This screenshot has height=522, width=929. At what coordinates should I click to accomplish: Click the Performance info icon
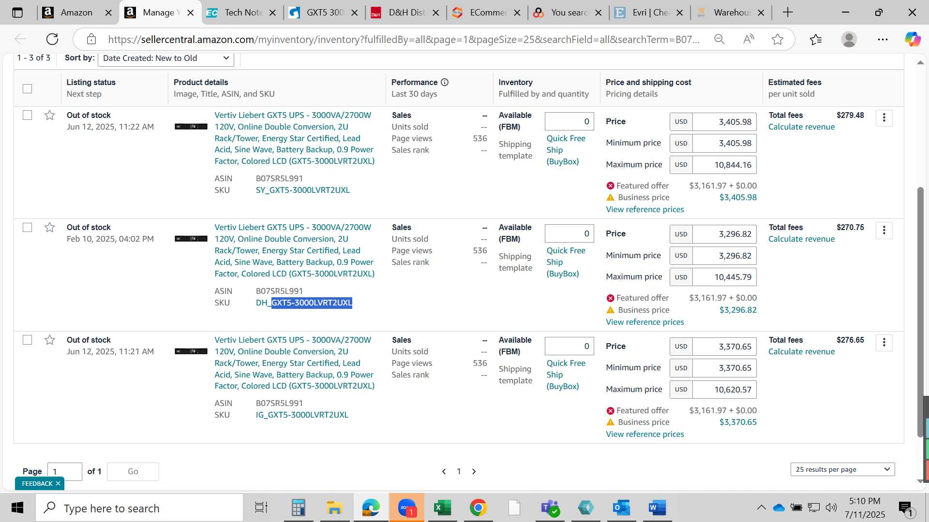tap(445, 82)
